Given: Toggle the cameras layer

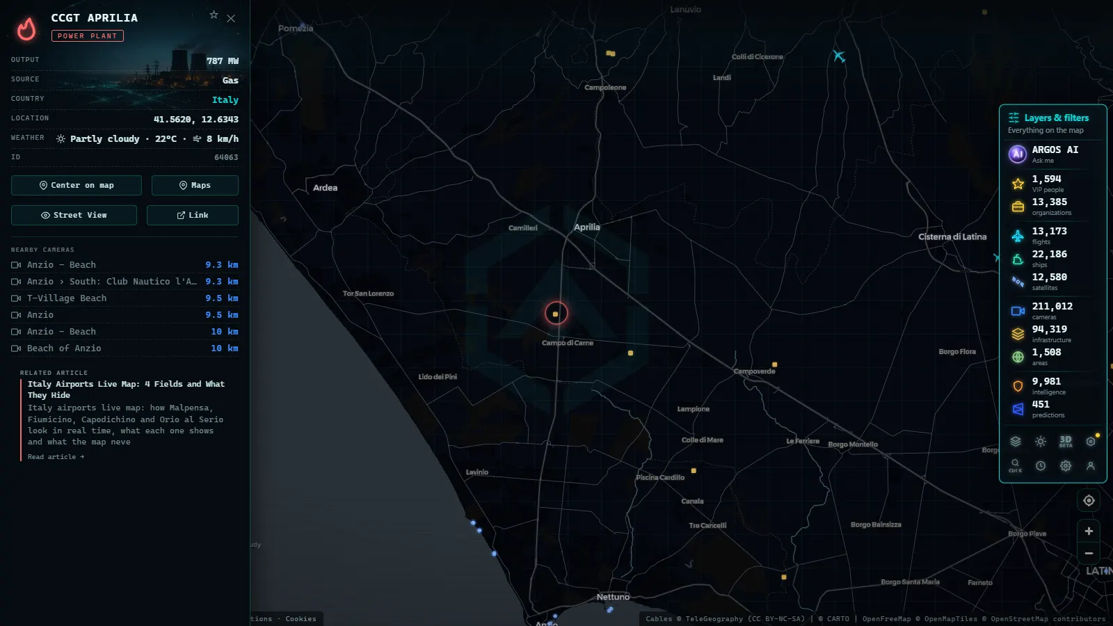Looking at the screenshot, I should tap(1018, 311).
